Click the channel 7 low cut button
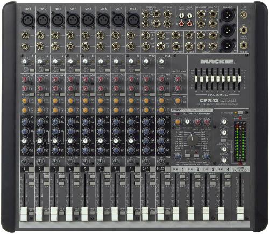Viewport: 269px width, 234px height. pos(122,70)
